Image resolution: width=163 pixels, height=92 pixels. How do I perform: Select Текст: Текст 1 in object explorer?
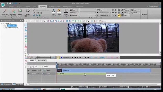12,26
